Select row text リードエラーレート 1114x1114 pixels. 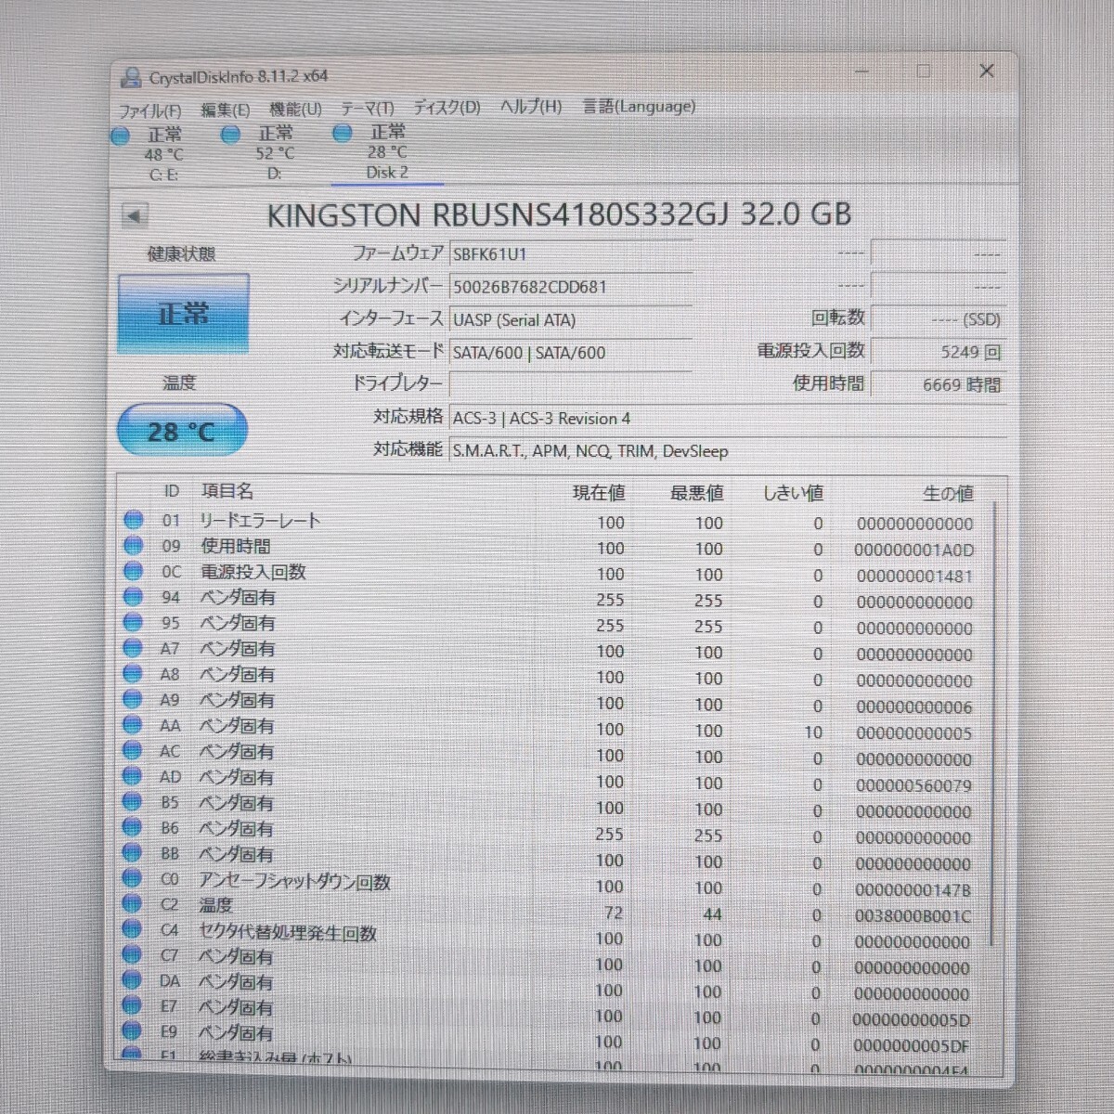(x=260, y=521)
